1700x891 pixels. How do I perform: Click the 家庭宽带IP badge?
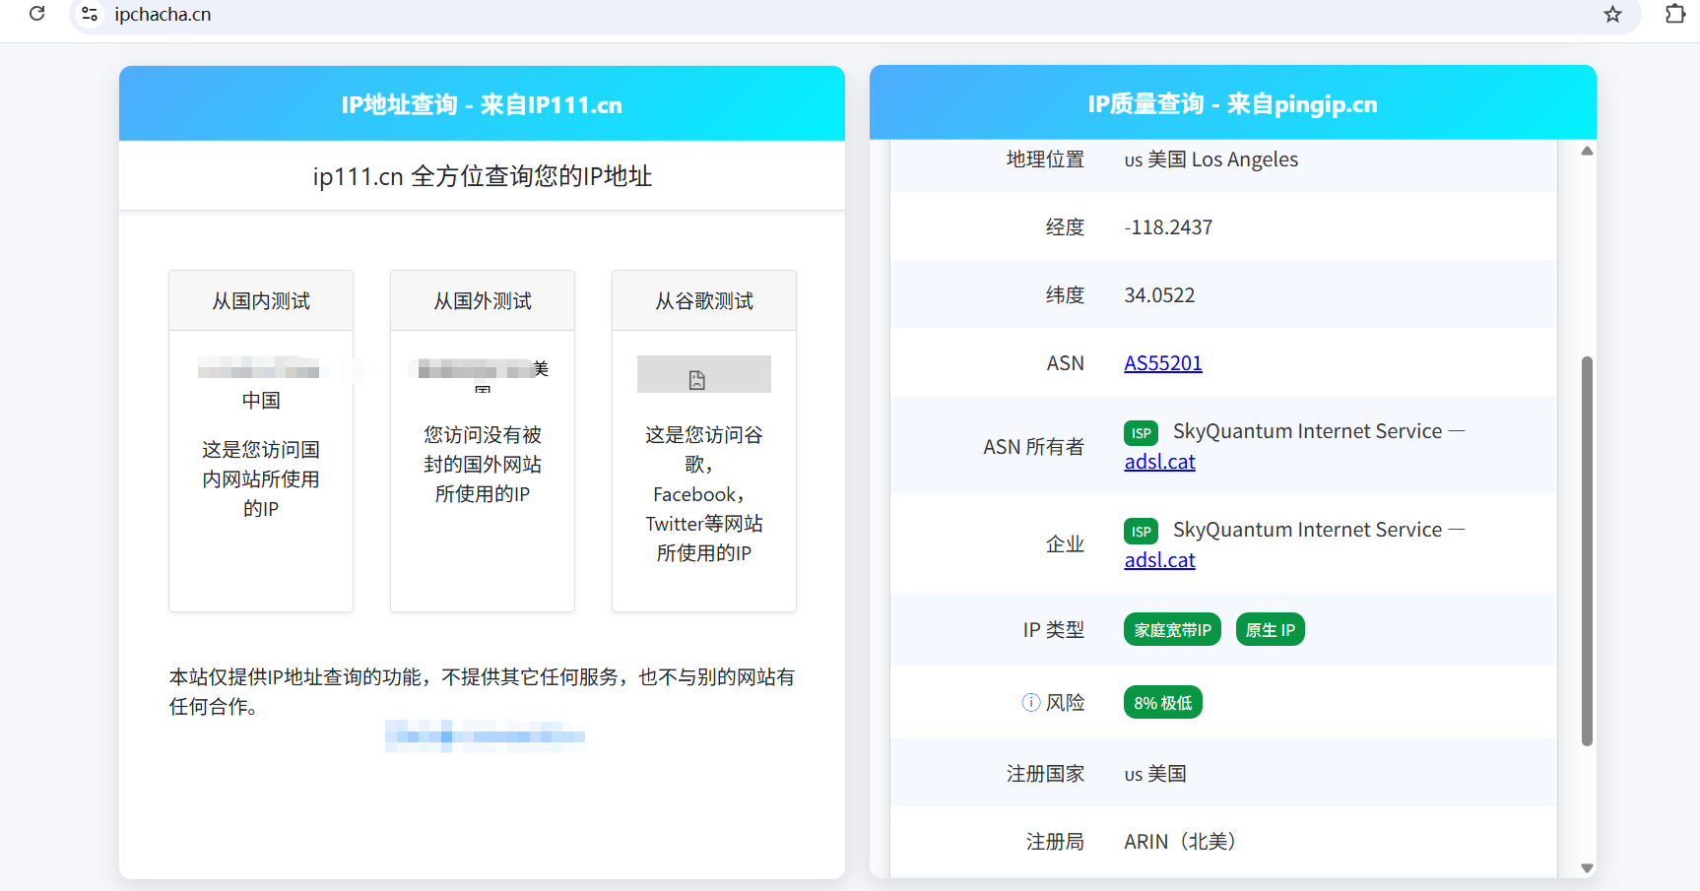click(1172, 630)
